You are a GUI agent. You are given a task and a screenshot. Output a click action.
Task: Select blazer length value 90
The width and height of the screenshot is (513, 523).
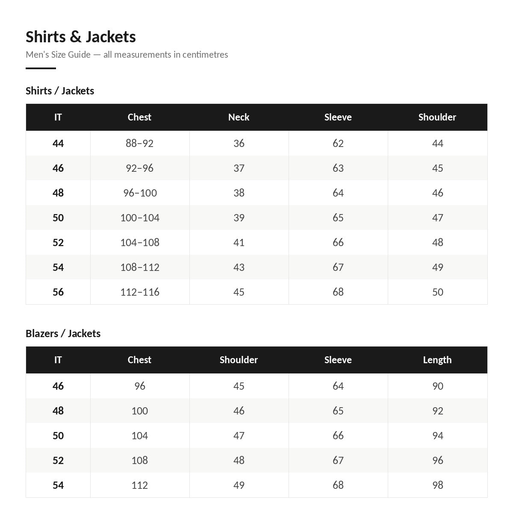click(438, 386)
